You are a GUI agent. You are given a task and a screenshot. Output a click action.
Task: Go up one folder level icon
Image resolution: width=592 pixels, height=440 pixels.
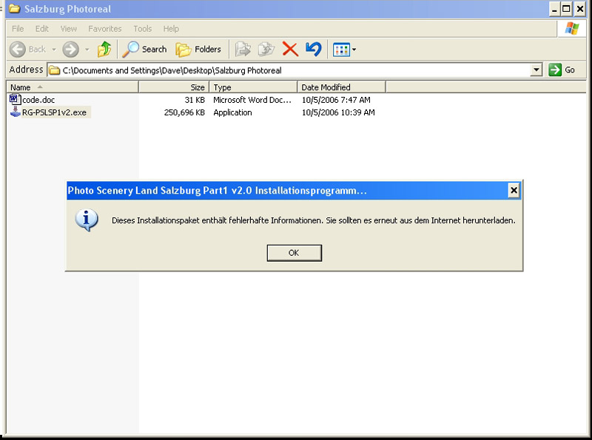[104, 50]
